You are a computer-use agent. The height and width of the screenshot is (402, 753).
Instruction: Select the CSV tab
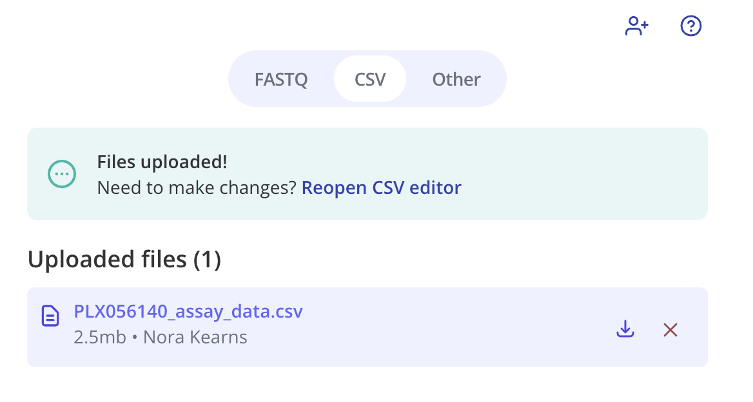point(370,79)
